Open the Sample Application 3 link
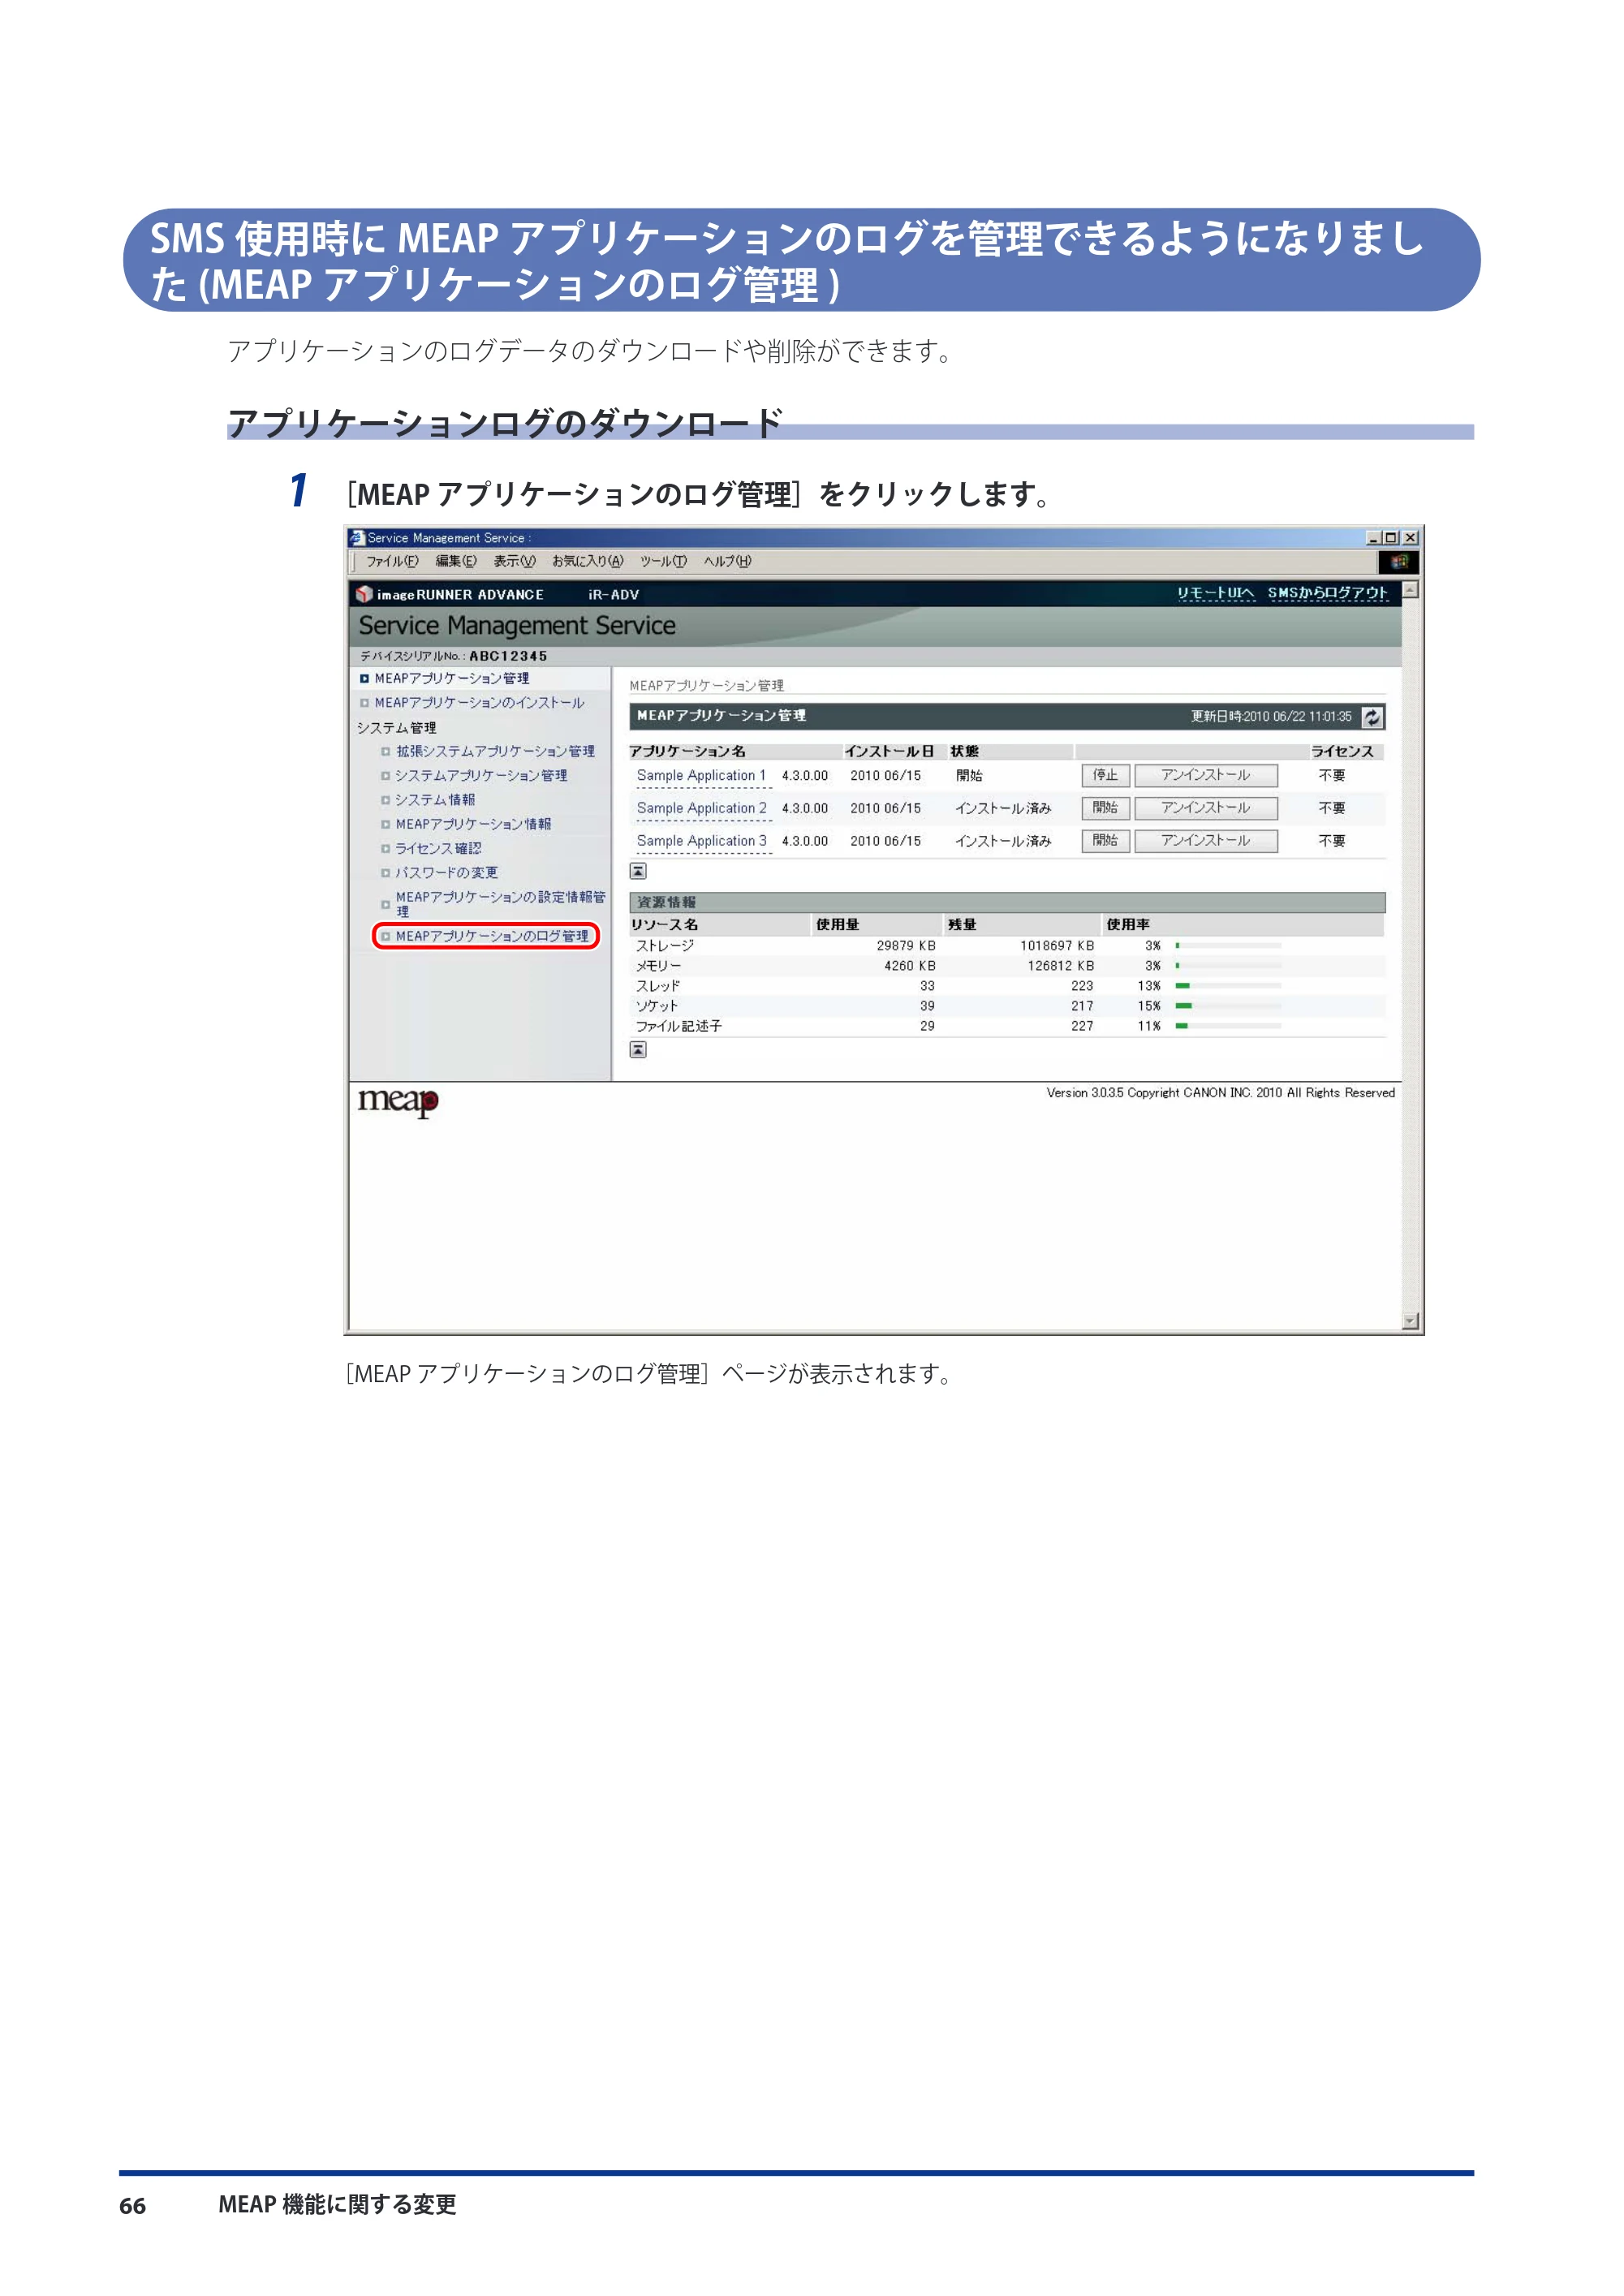This screenshot has width=1624, height=2296. pos(702,841)
